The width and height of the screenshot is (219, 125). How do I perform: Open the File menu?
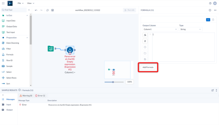point(21,3)
